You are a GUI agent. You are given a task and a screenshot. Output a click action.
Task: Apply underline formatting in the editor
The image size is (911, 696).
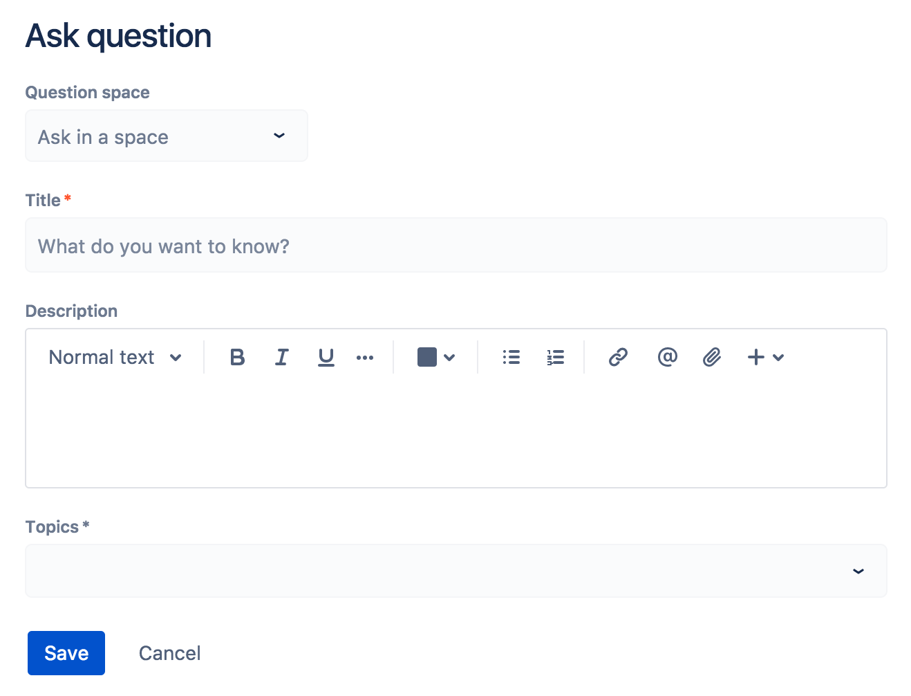pyautogui.click(x=326, y=357)
